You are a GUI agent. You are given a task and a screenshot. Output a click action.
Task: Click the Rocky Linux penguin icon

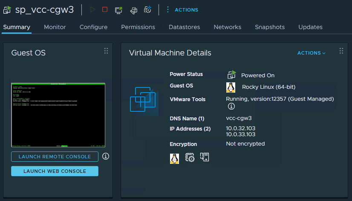(231, 87)
